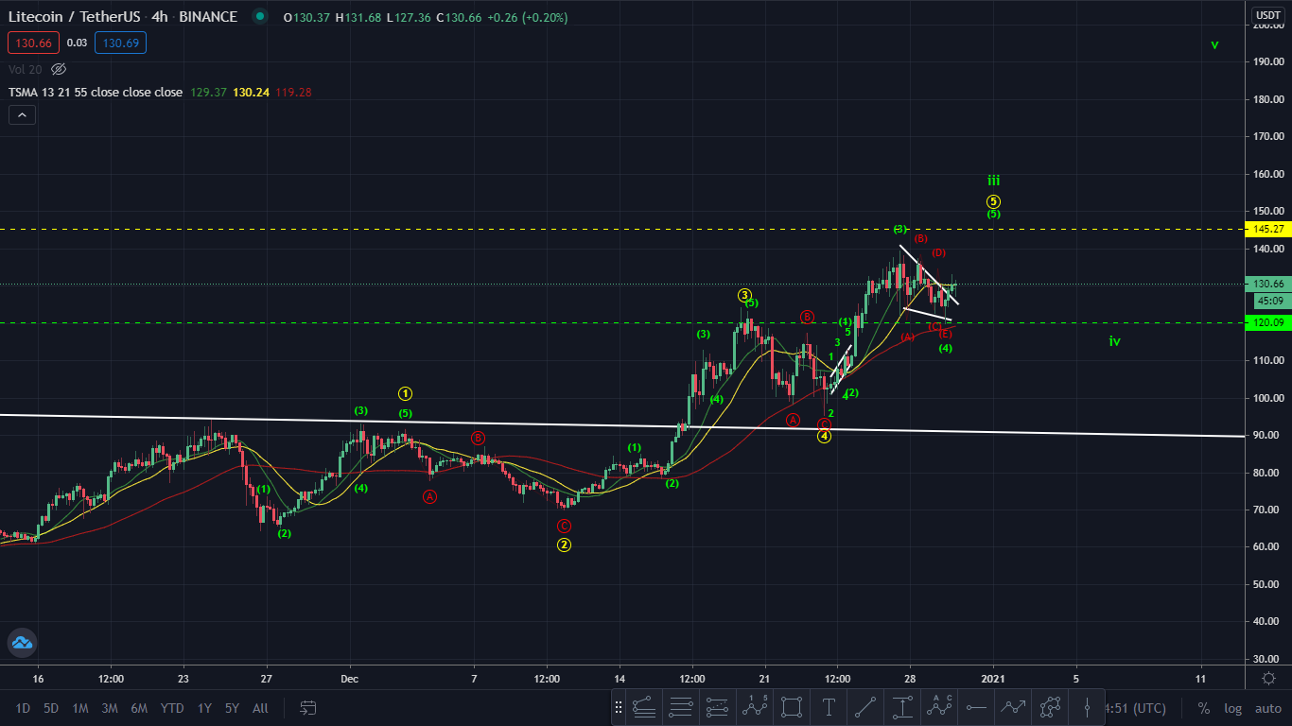1292x726 pixels.
Task: Select the horizontal parallel lines tool
Action: click(680, 706)
